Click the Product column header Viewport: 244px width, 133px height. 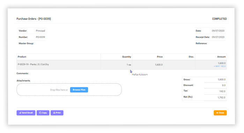[x=22, y=57]
